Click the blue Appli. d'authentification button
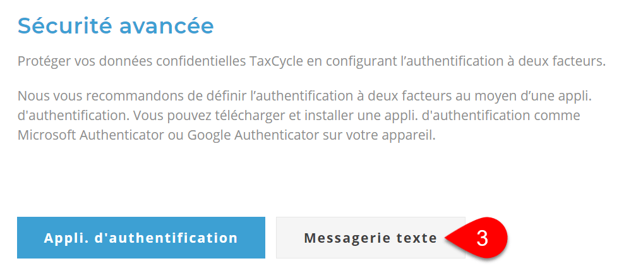 click(x=141, y=238)
